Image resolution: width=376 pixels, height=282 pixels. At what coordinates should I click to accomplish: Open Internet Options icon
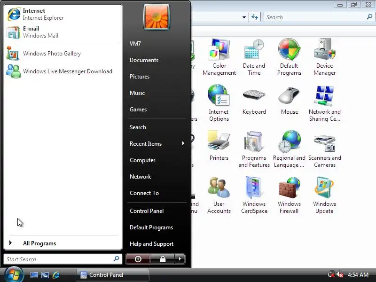219,103
